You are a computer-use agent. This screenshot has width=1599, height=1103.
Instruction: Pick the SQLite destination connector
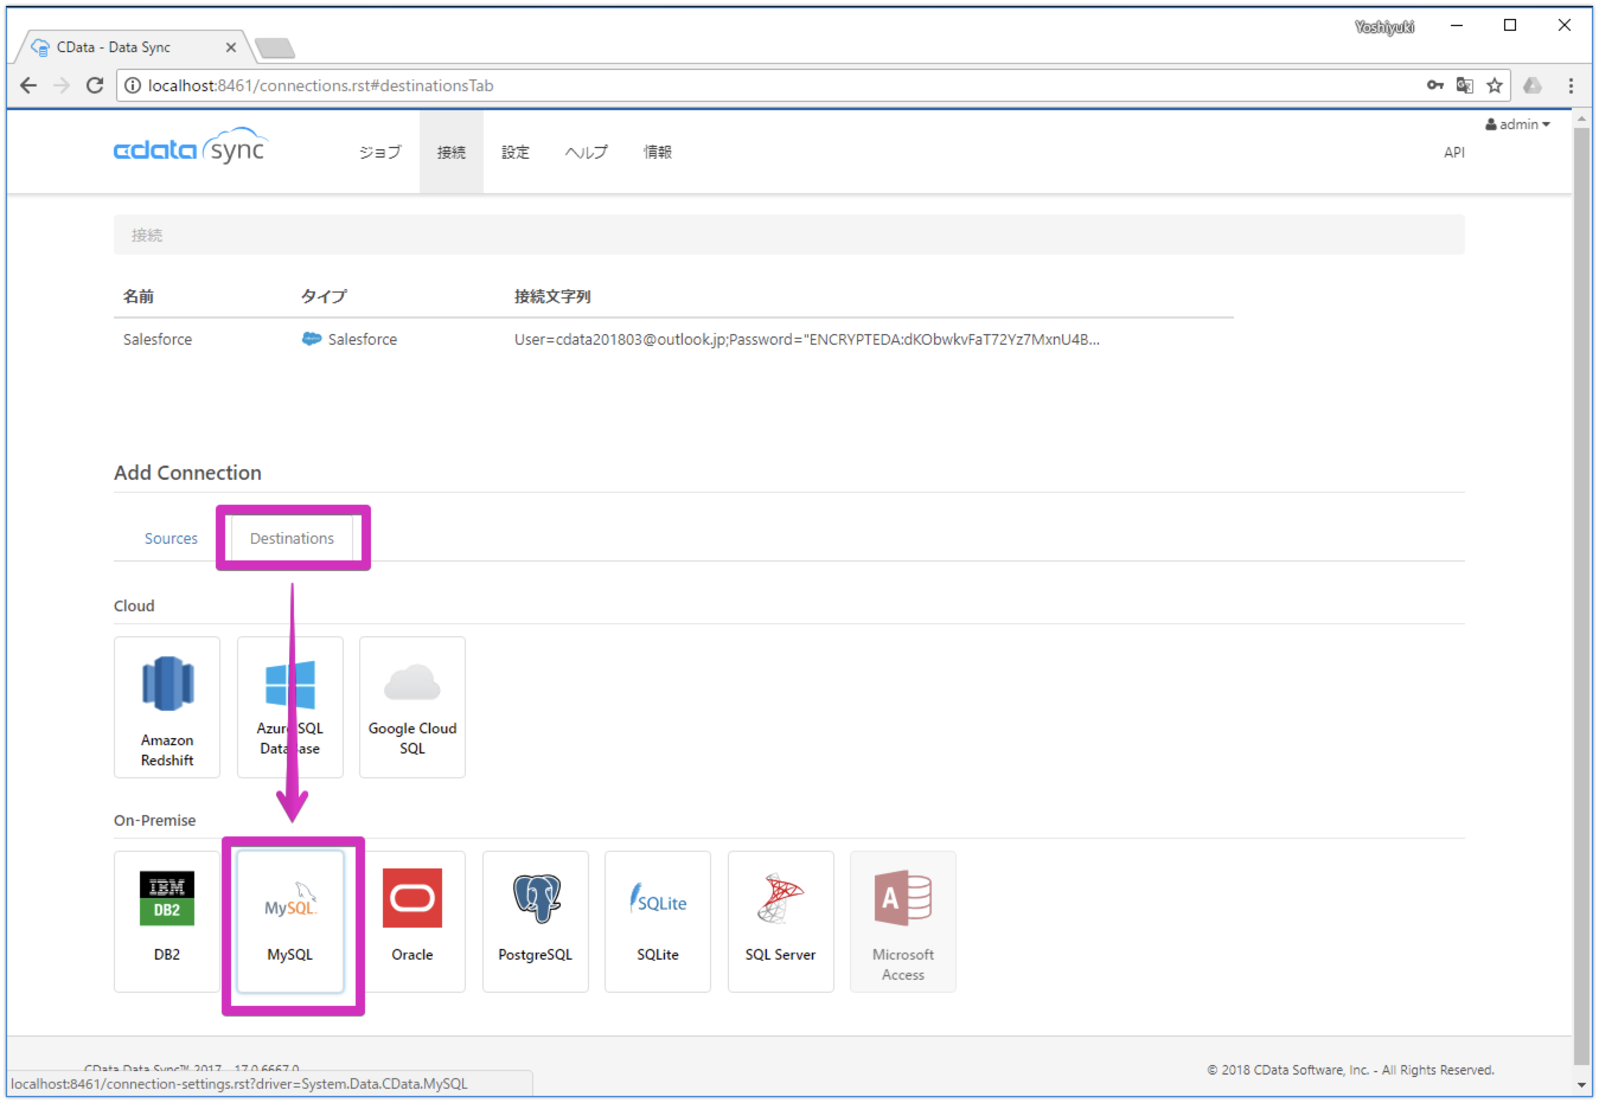(x=657, y=921)
